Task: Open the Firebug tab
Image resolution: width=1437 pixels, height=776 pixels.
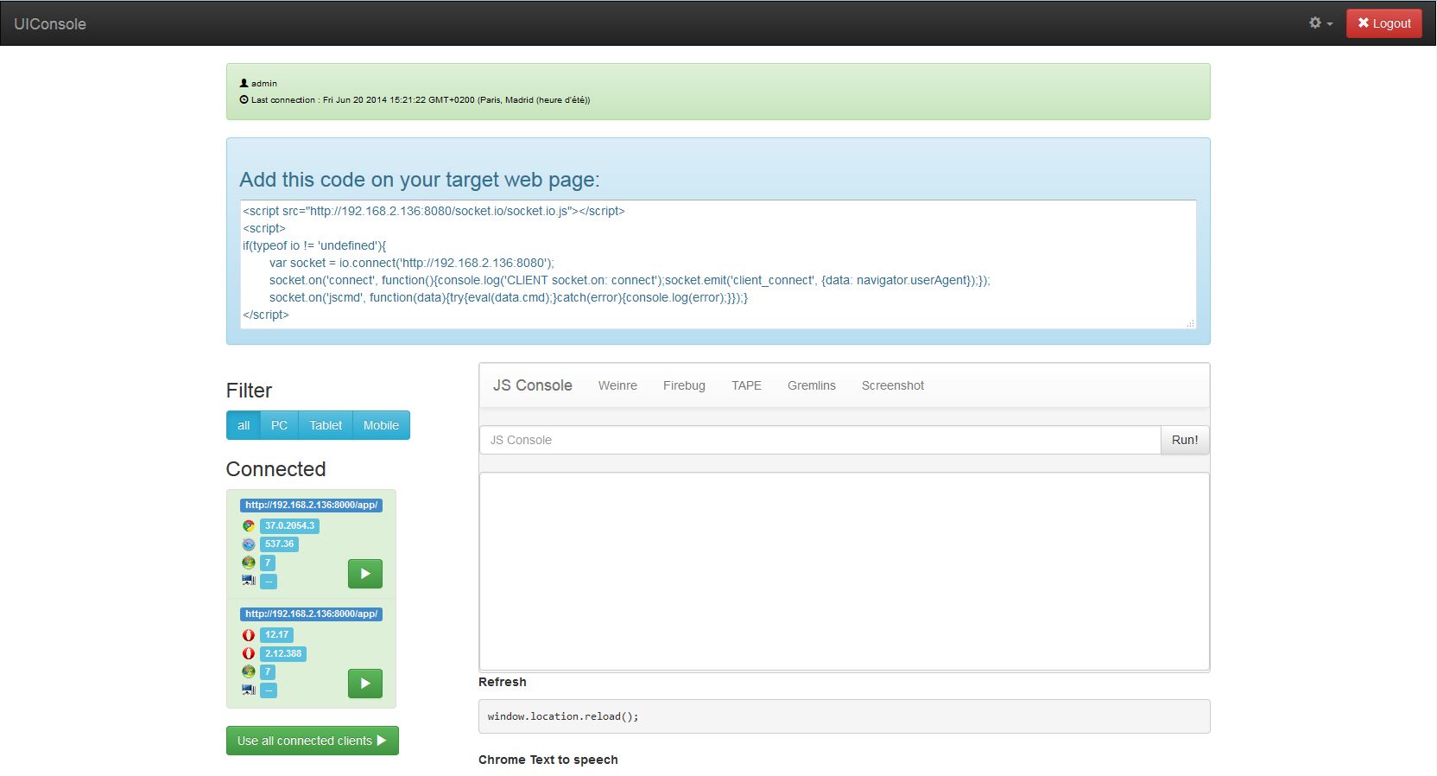Action: (x=684, y=385)
